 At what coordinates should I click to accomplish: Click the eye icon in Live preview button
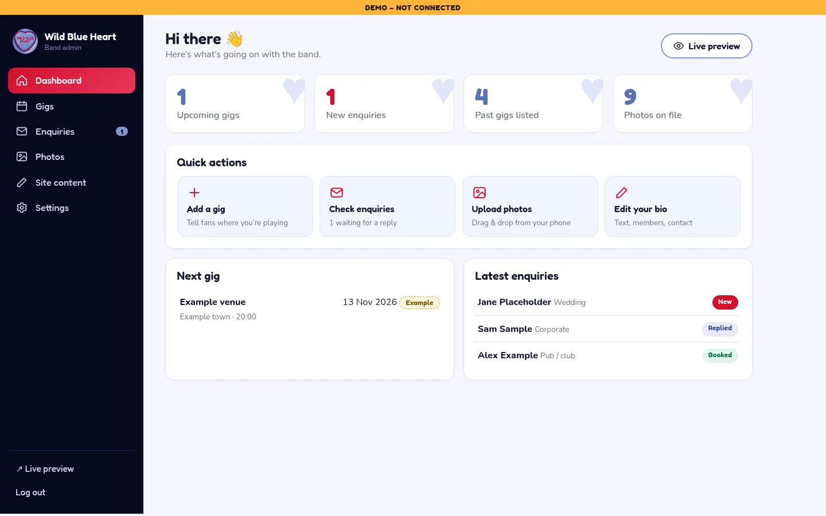coord(679,46)
